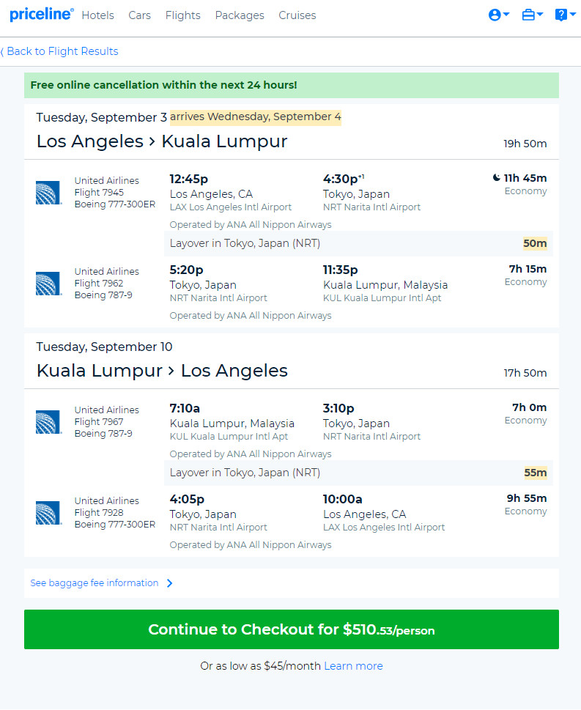Image resolution: width=581 pixels, height=710 pixels.
Task: Click the Priceline logo
Action: click(x=41, y=14)
